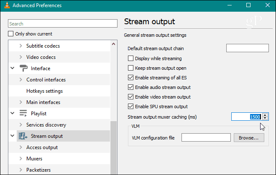Uncheck Enable video stream output

pyautogui.click(x=130, y=97)
